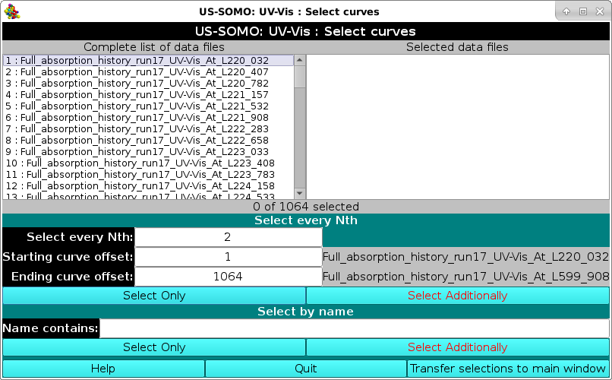Select file 10 ending in L223_408
Screen dimensions: 612x380
tap(148, 163)
